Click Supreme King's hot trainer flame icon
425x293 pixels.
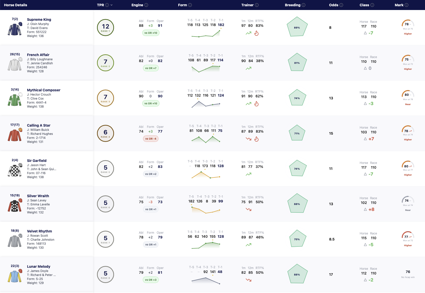[256, 33]
